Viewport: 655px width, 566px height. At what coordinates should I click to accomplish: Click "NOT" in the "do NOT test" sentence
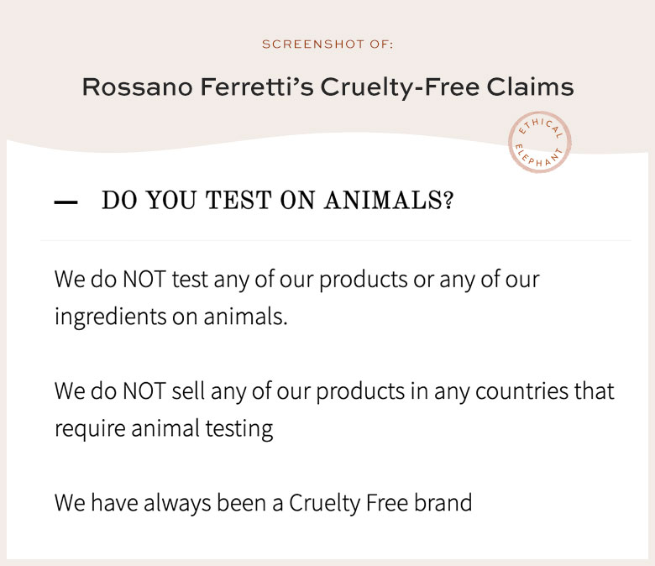(144, 279)
